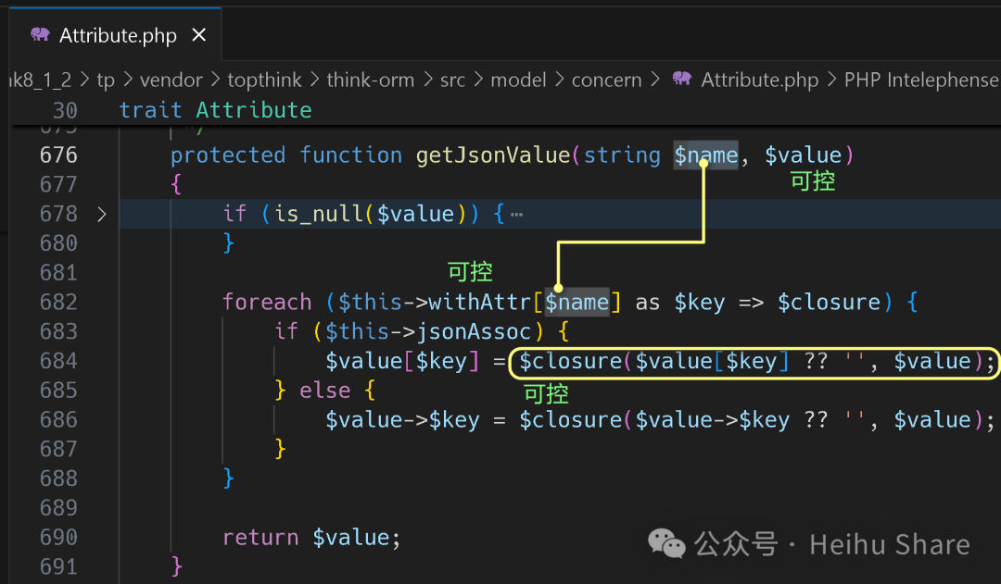
Task: Click 'return $value;' statement
Action: [311, 538]
